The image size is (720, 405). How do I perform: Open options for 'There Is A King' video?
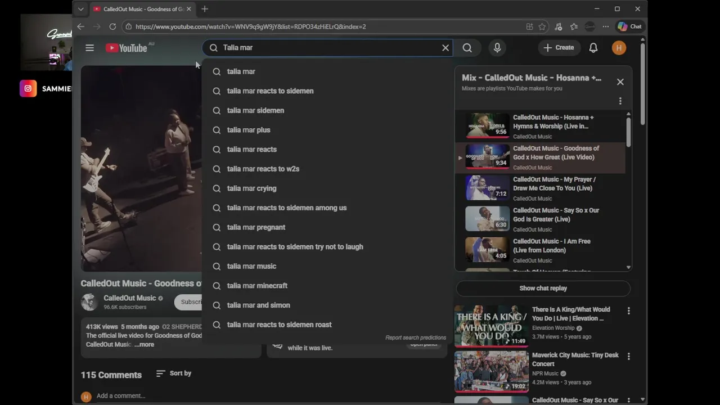click(x=628, y=310)
